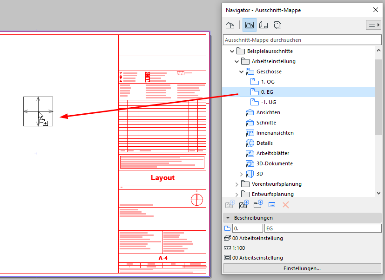Close the Navigator palette

376,10
